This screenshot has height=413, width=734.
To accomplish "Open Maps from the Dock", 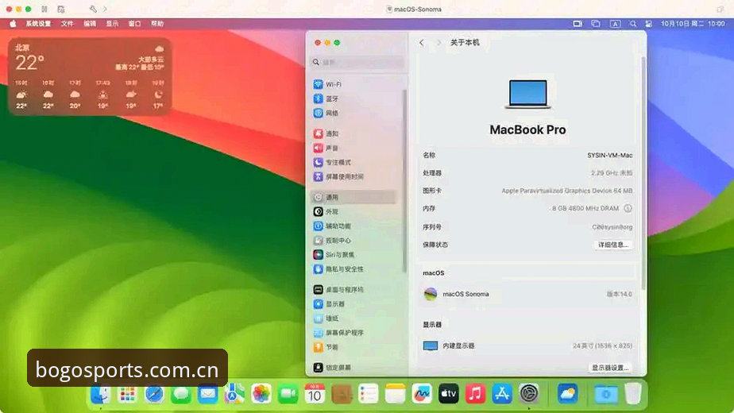I will (234, 394).
